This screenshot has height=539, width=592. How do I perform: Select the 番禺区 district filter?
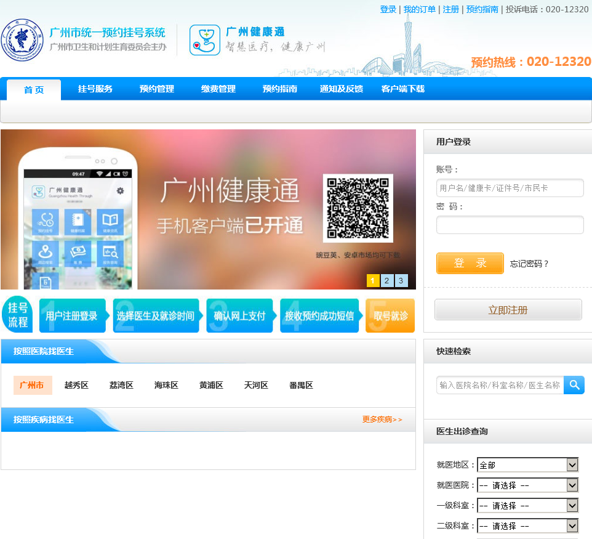tap(301, 385)
